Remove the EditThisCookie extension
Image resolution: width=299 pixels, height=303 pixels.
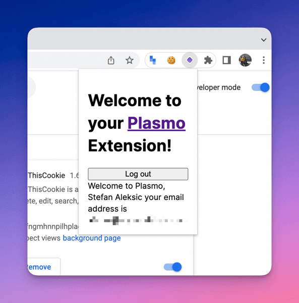39,267
